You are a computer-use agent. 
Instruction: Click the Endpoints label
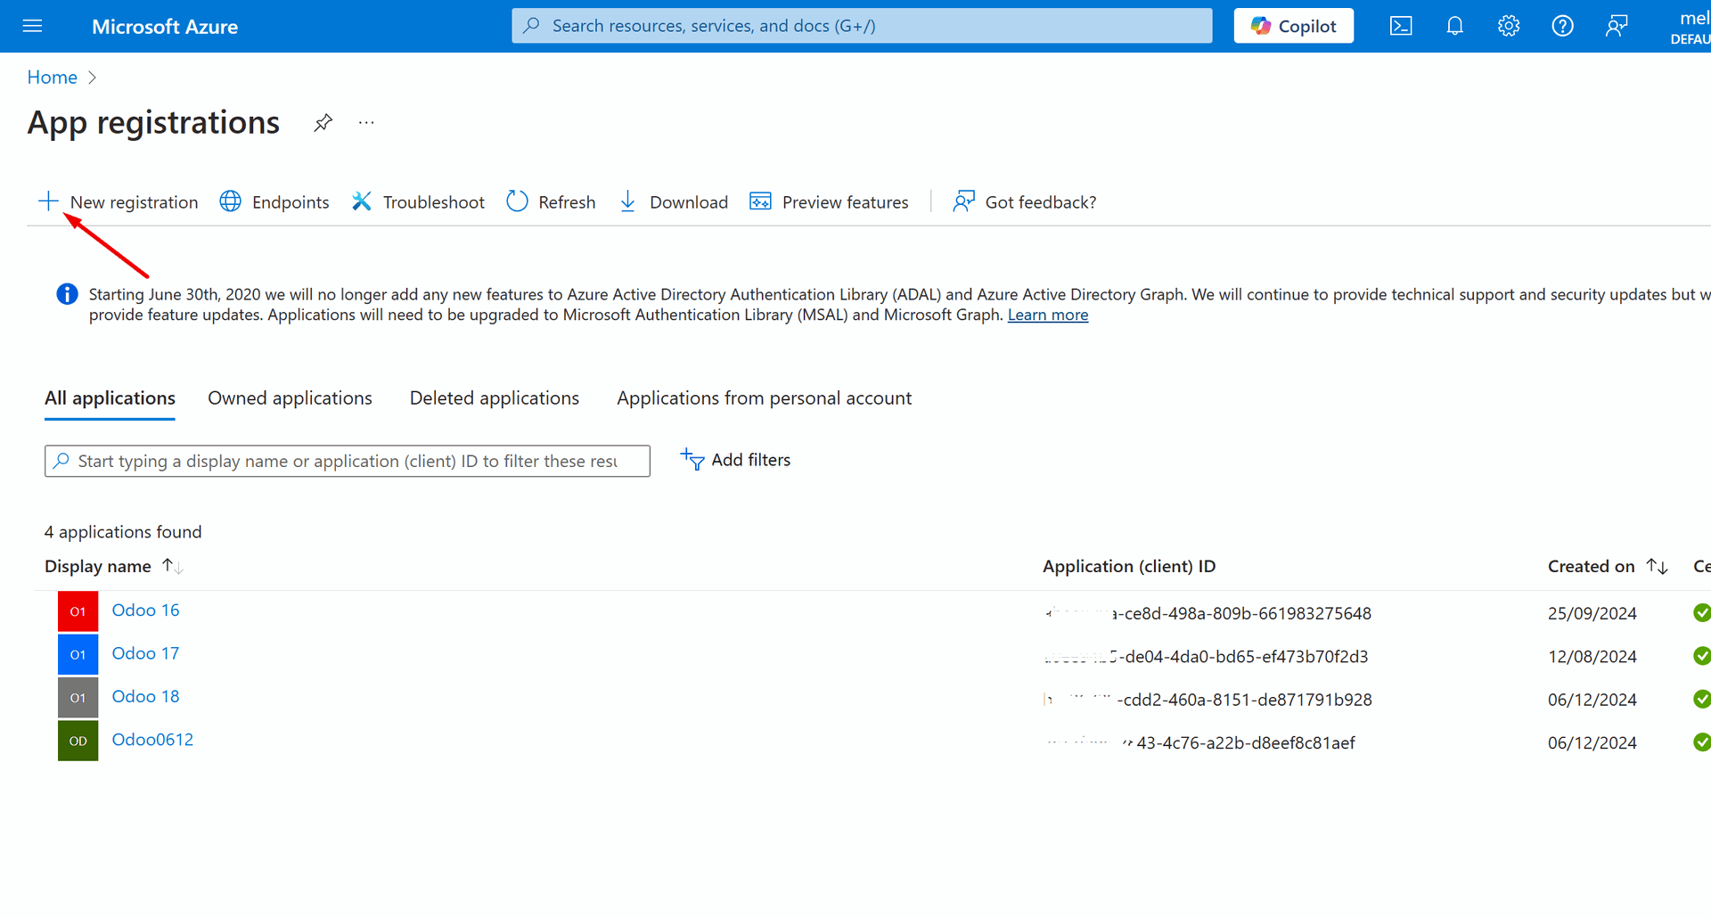point(291,202)
